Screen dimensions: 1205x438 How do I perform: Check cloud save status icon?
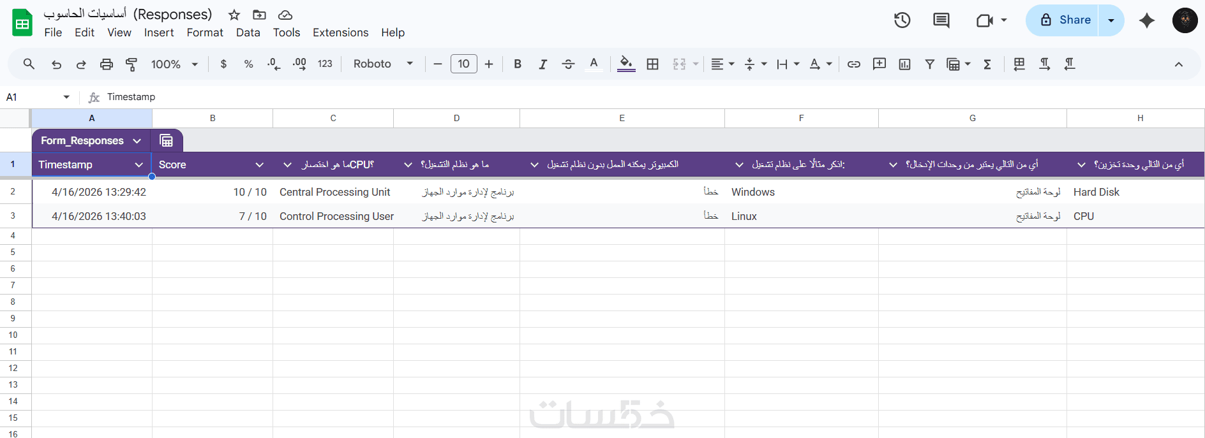(285, 15)
